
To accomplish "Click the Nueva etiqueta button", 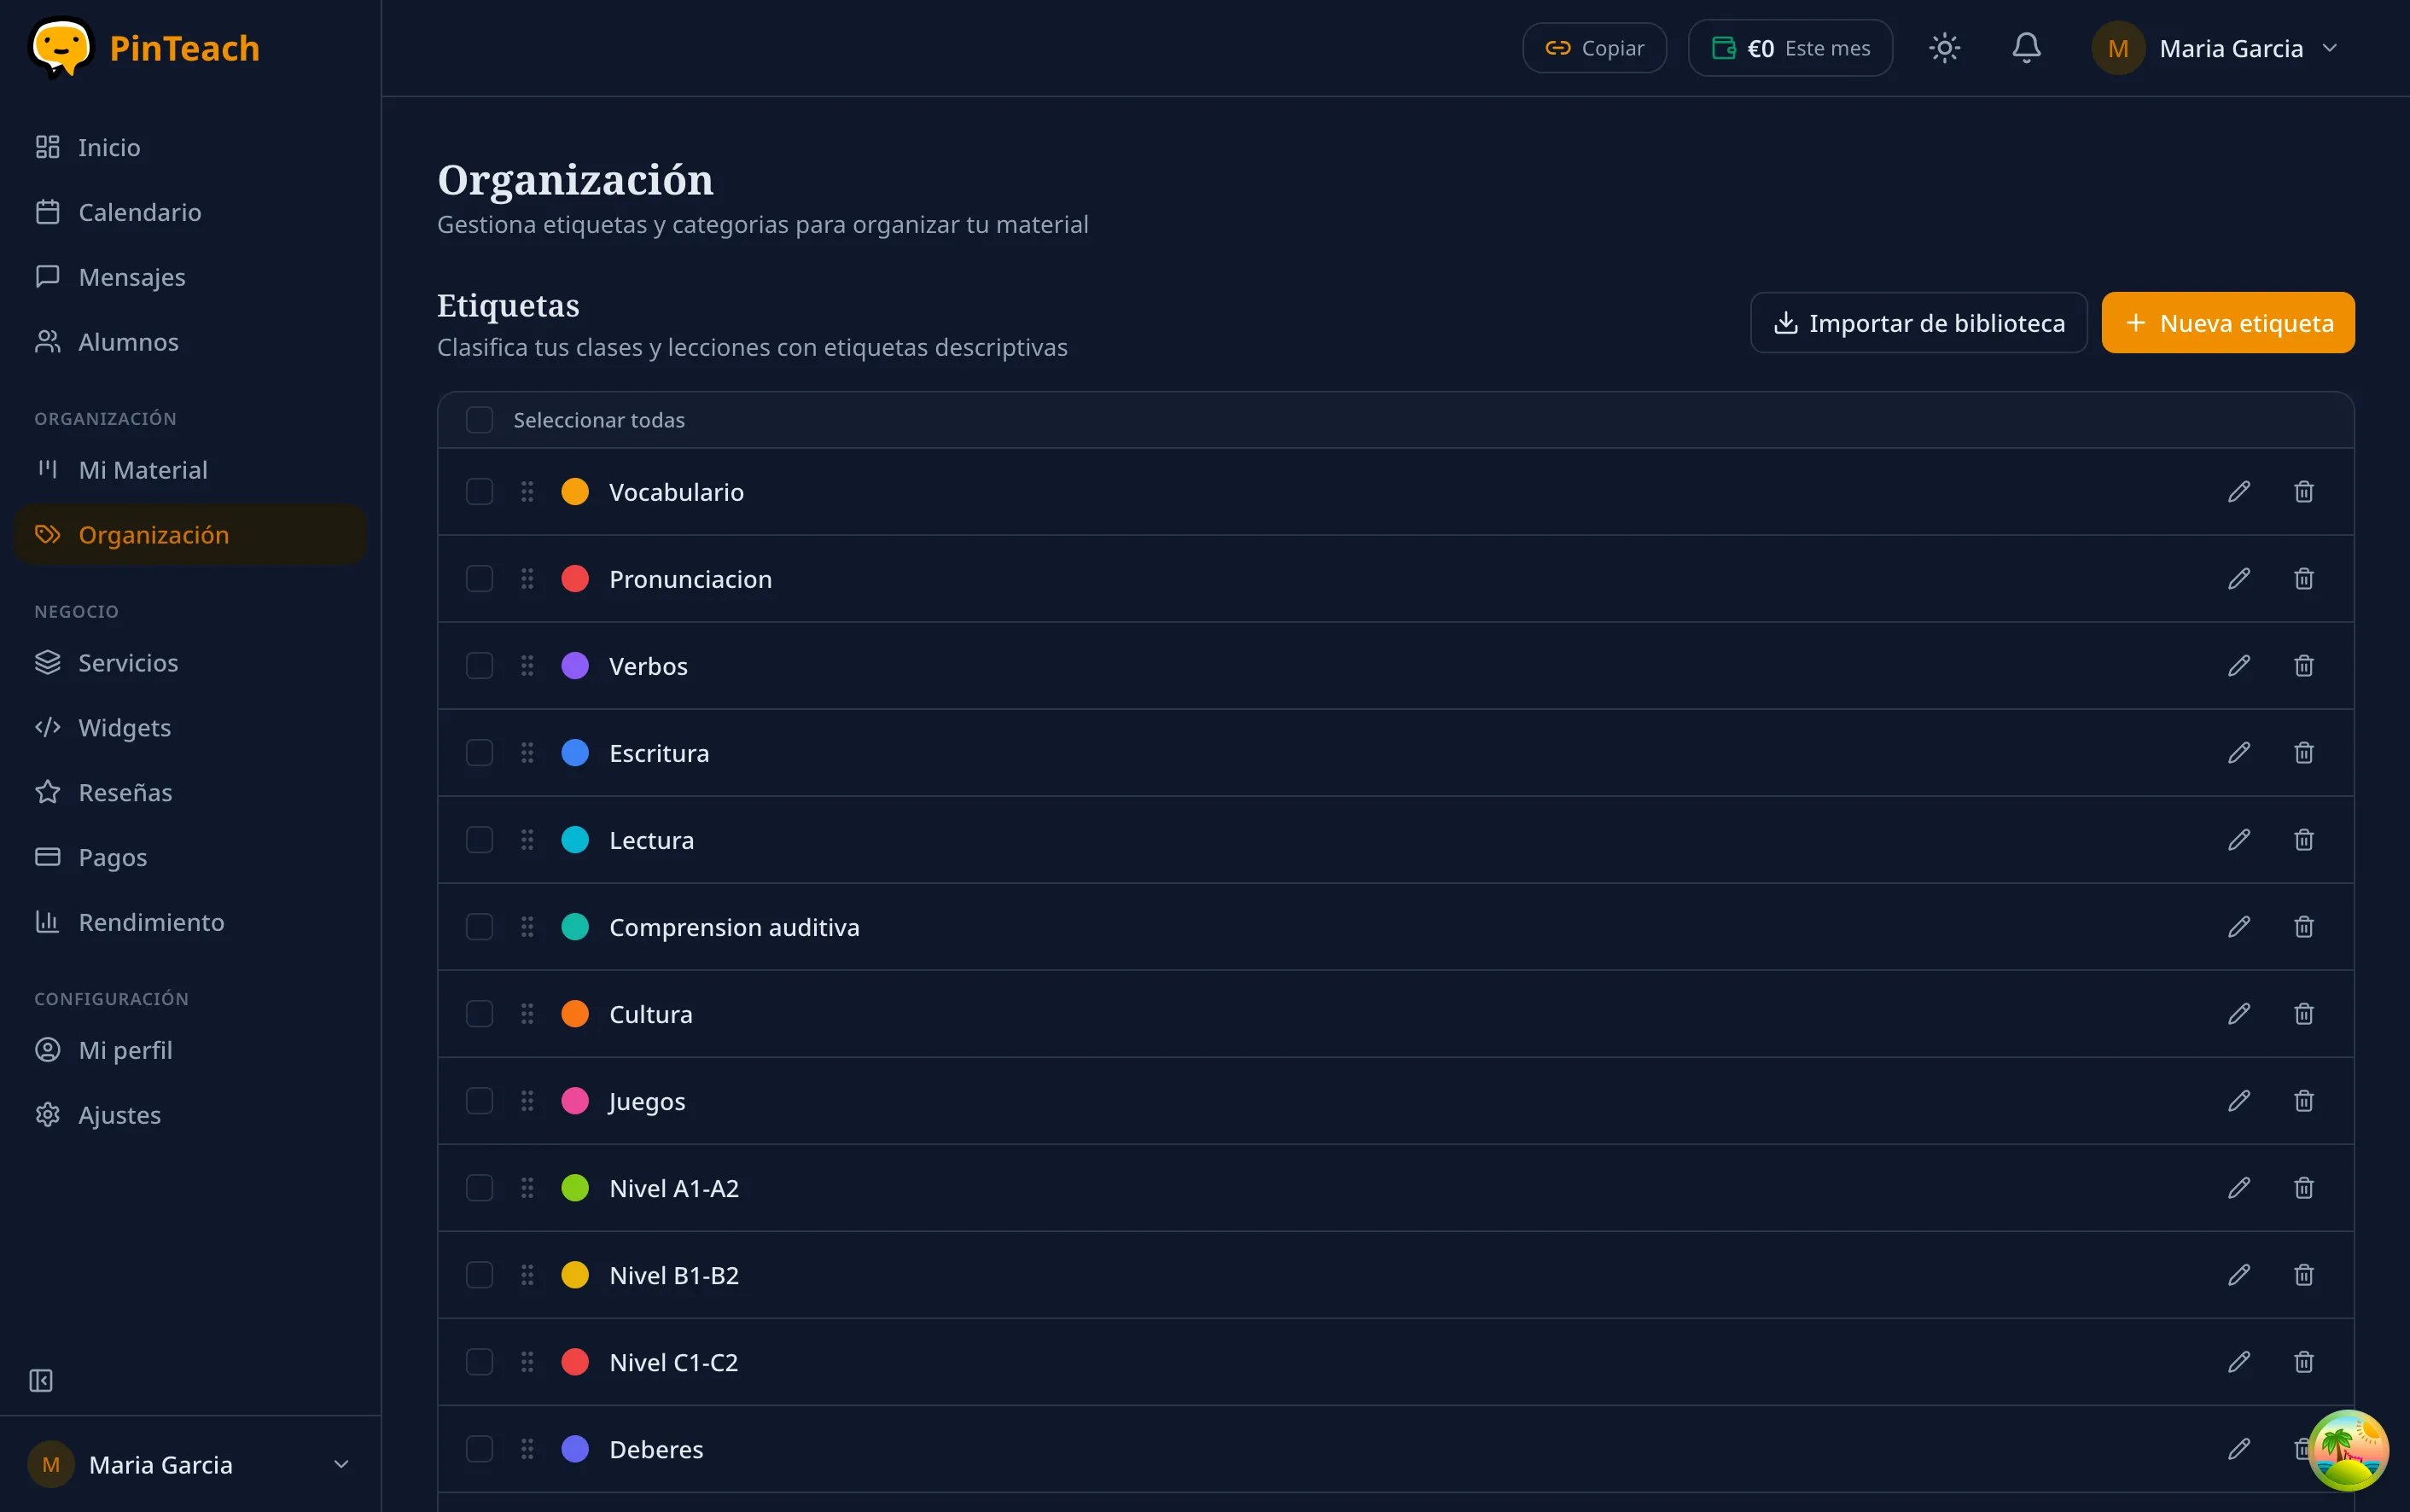I will pyautogui.click(x=2228, y=322).
